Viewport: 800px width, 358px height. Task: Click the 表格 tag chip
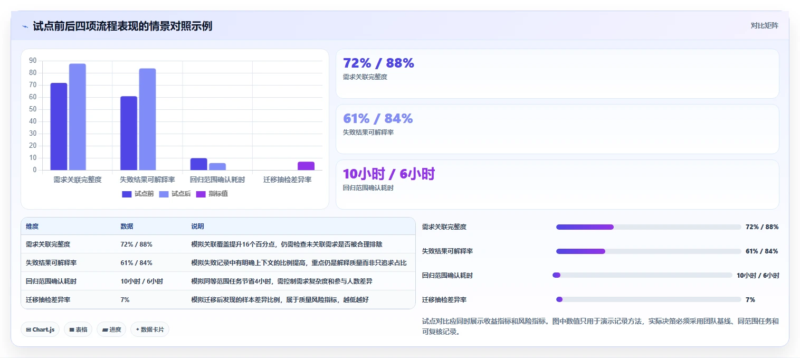78,329
